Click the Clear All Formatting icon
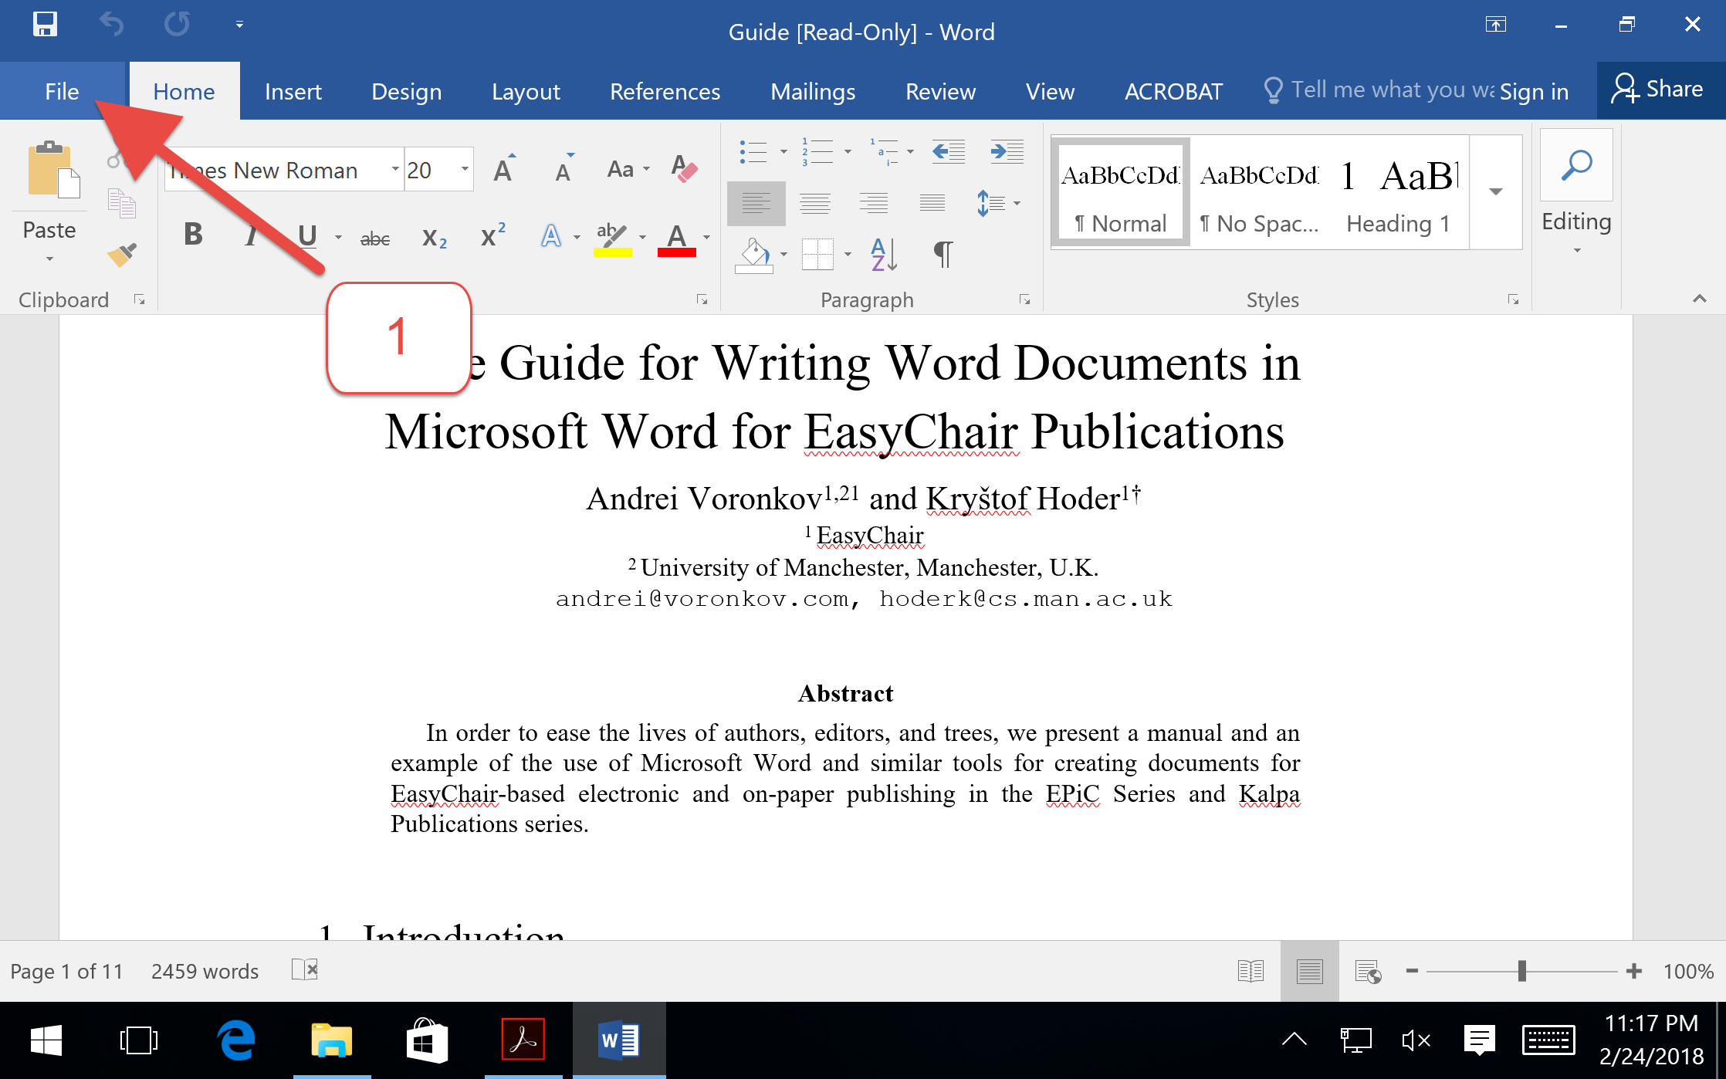Screen dimensions: 1726x1079 (x=685, y=168)
